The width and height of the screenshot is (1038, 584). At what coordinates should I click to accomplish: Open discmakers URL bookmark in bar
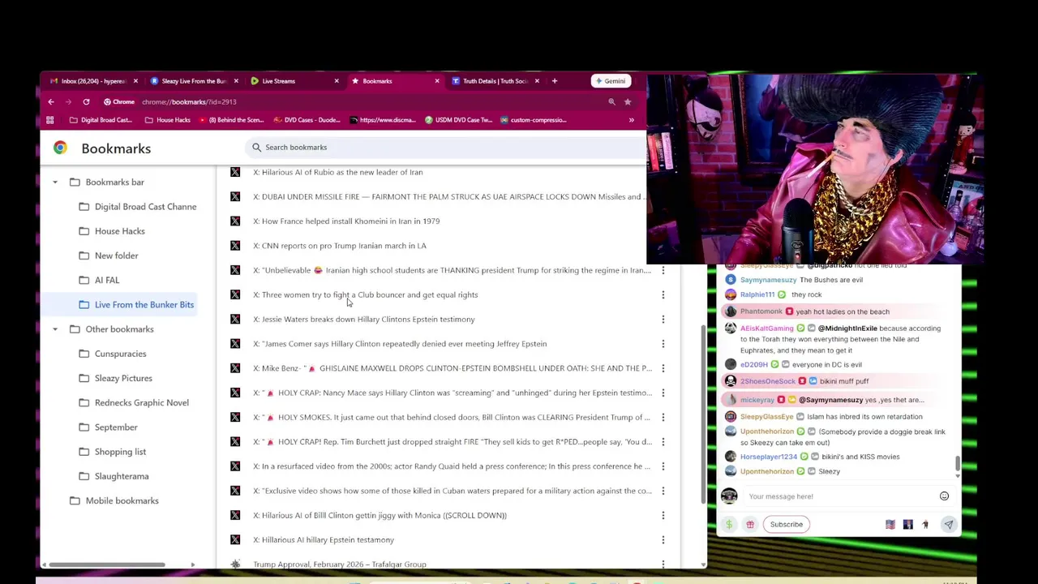pyautogui.click(x=382, y=120)
